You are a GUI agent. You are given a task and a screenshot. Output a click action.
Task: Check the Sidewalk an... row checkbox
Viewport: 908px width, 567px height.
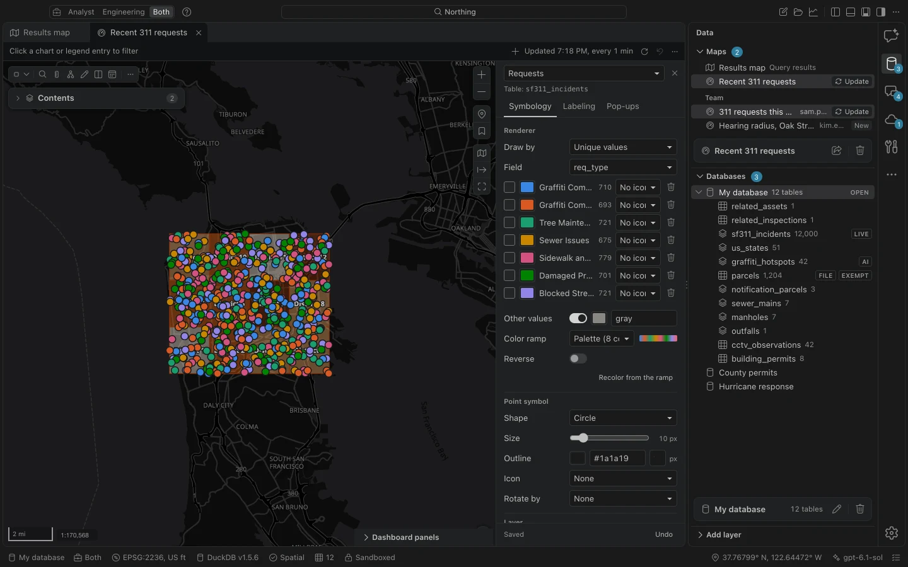(x=509, y=258)
